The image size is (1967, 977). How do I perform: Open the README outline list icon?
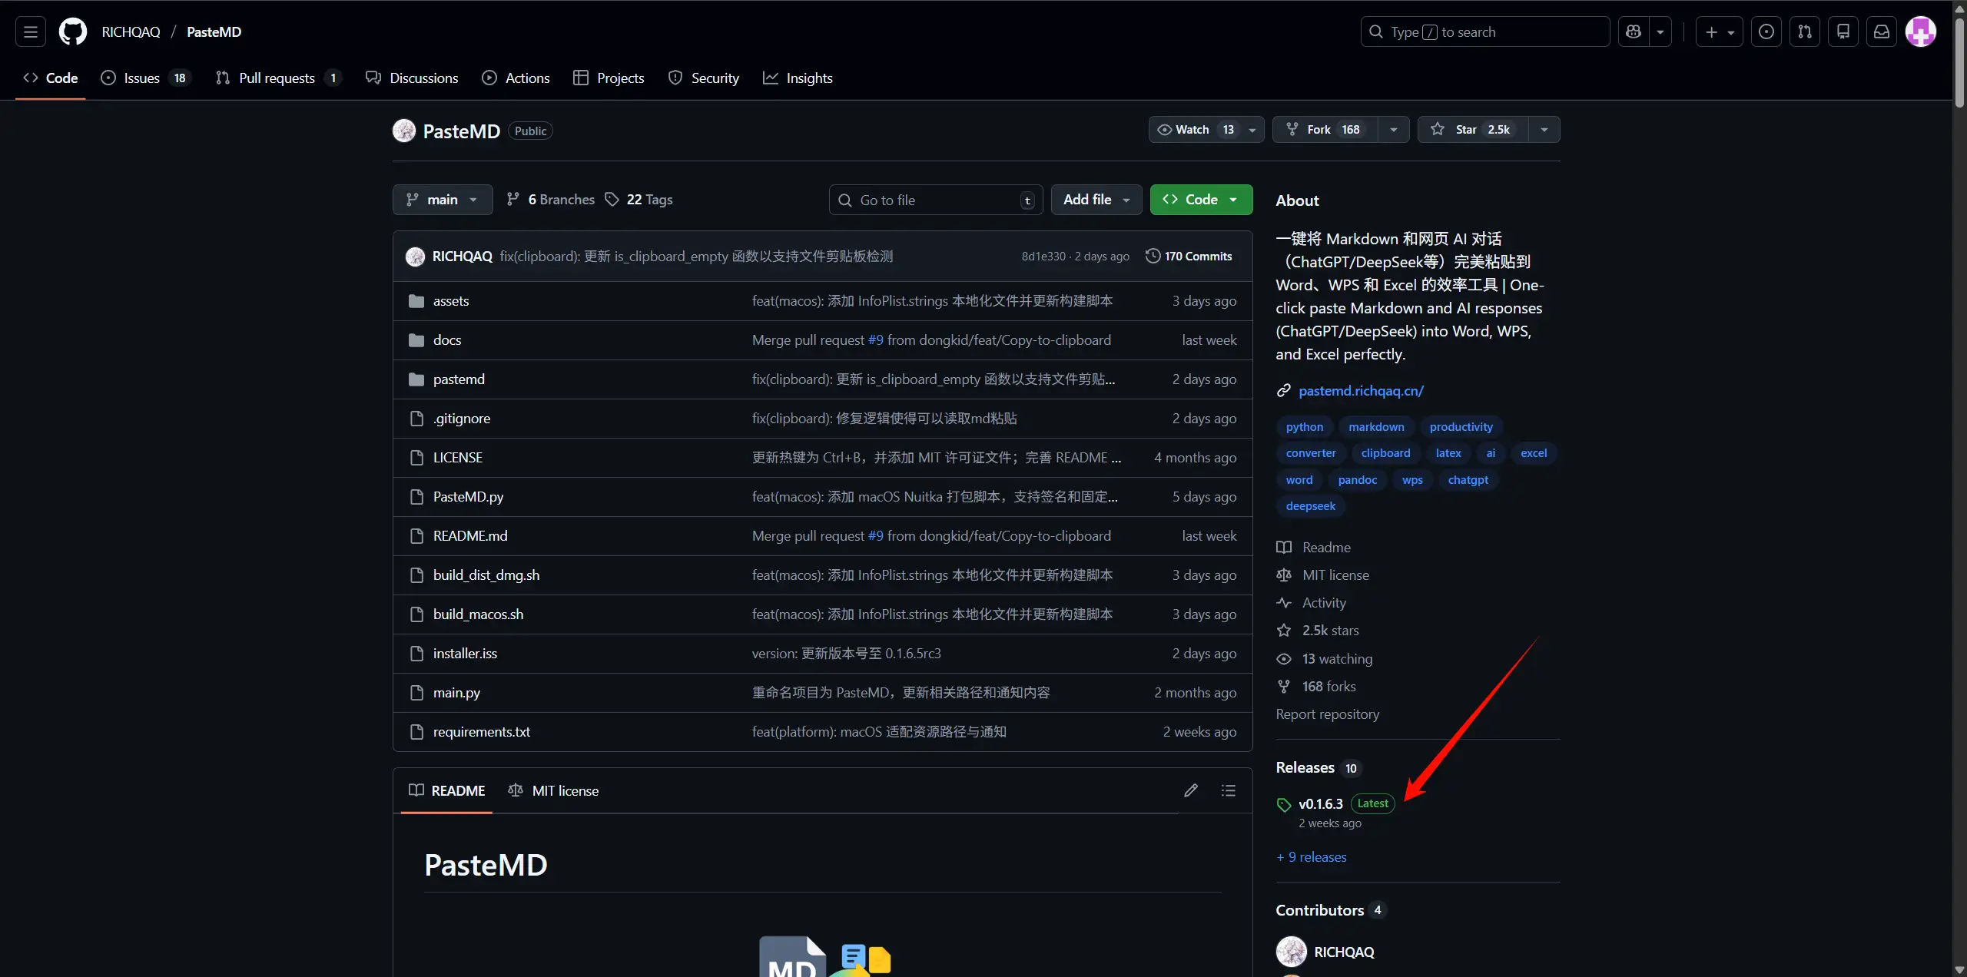coord(1228,790)
